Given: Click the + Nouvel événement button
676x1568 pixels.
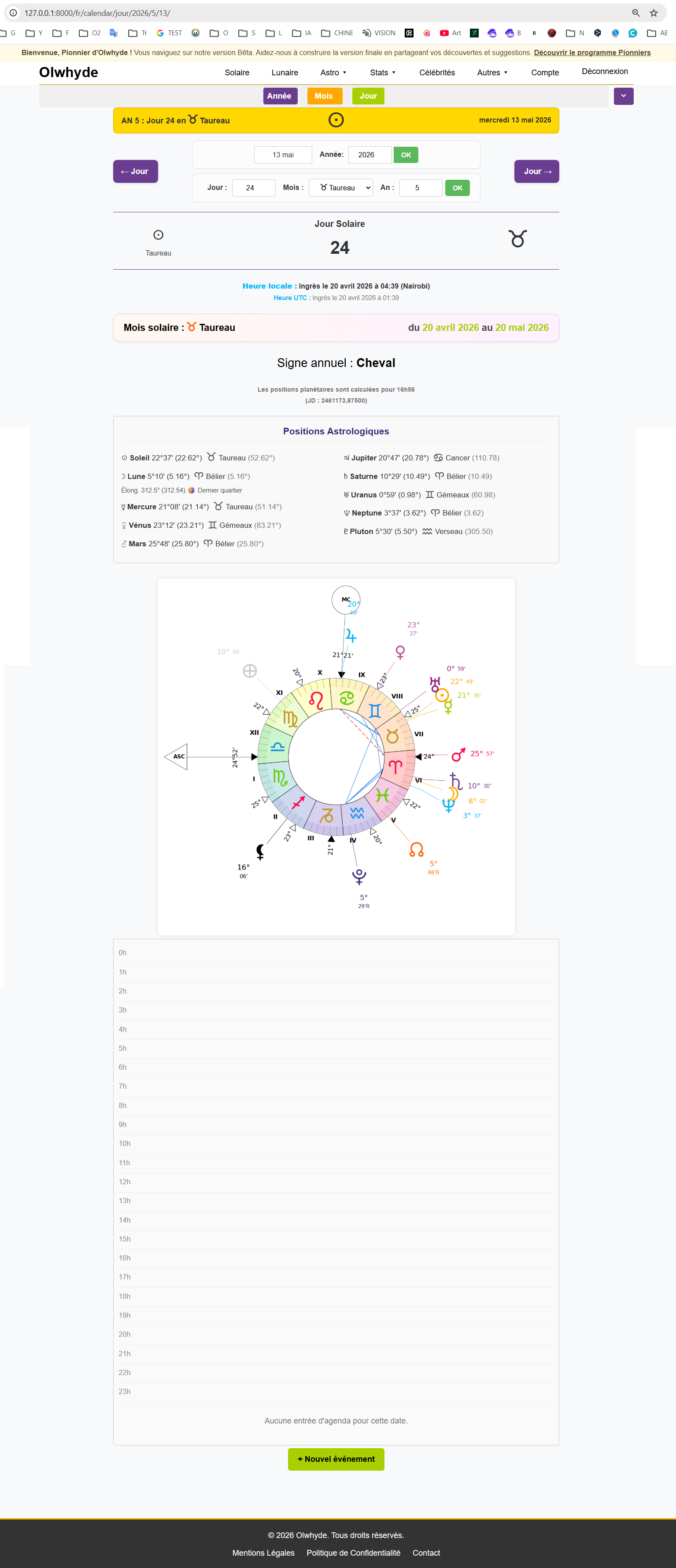Looking at the screenshot, I should (336, 1459).
